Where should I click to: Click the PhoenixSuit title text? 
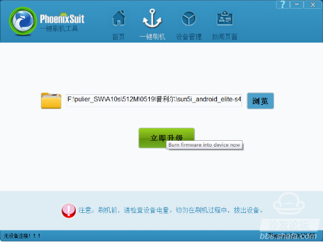point(62,19)
